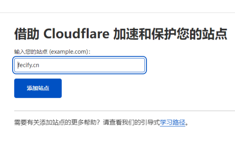The image size is (235, 163).
Task: Open the 学习路径 link
Action: point(172,123)
